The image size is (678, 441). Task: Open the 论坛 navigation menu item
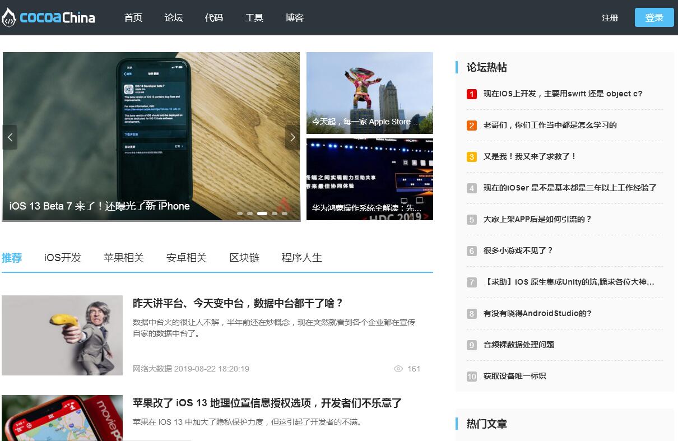click(174, 18)
